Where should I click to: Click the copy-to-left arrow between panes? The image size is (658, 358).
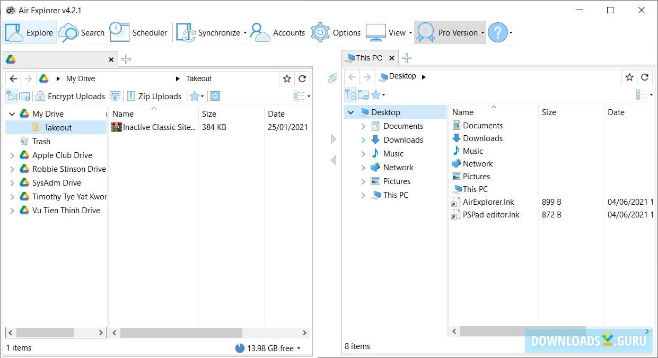tap(333, 160)
